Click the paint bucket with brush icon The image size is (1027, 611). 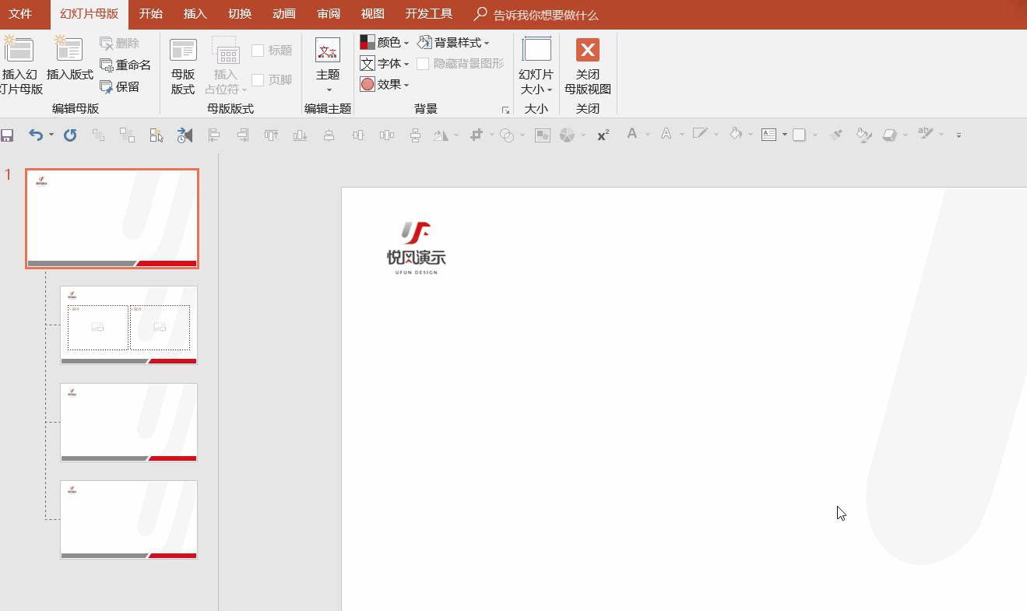[x=863, y=135]
